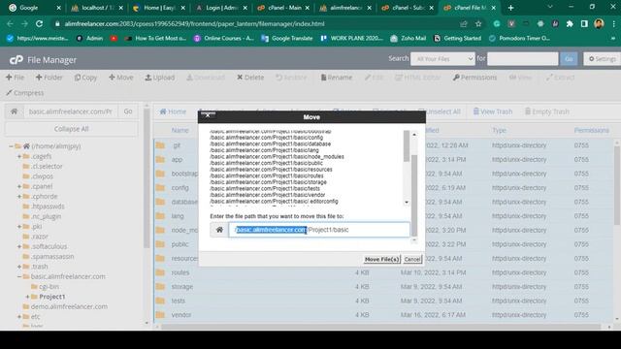Click the search text field
Image resolution: width=621 pixels, height=349 pixels.
522,59
